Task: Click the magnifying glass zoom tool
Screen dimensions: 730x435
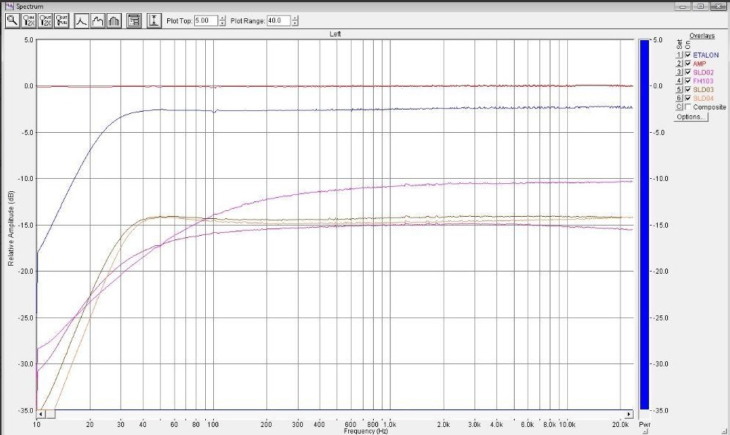Action: point(12,21)
